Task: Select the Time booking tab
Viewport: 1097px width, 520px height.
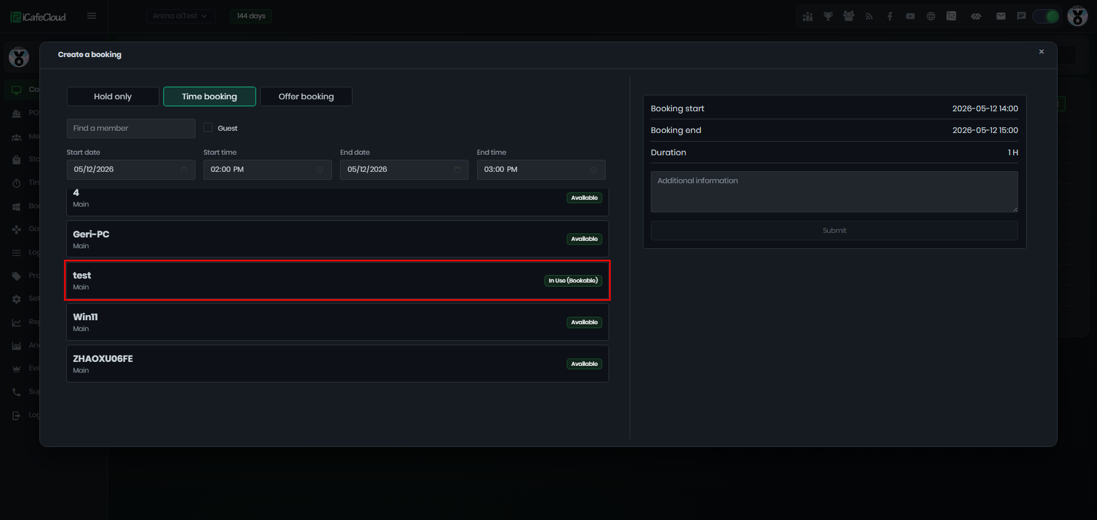Action: pos(209,96)
